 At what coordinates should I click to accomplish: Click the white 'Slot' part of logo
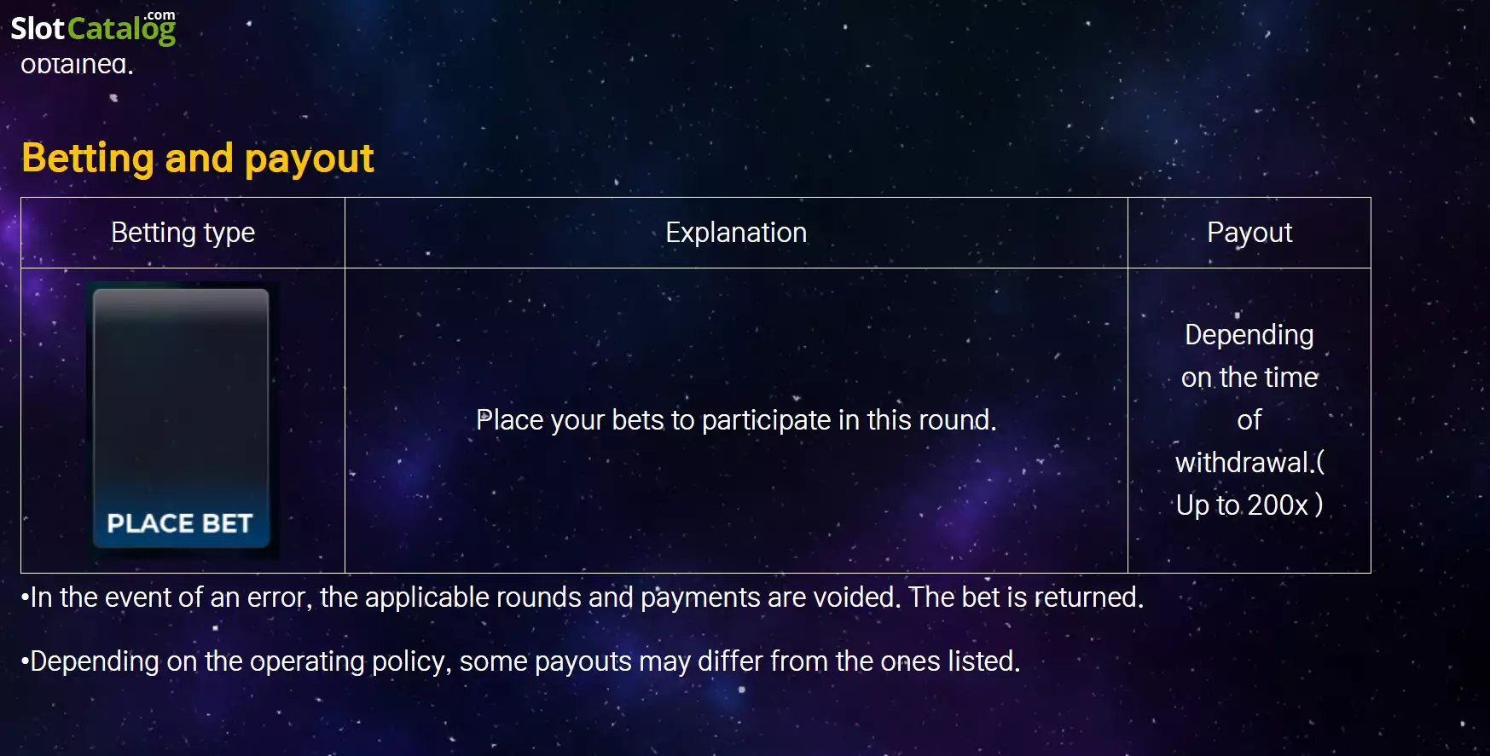(x=38, y=29)
